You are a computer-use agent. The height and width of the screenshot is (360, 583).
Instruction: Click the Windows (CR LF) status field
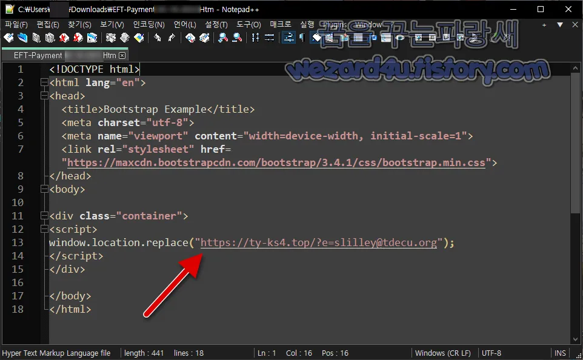pyautogui.click(x=443, y=353)
